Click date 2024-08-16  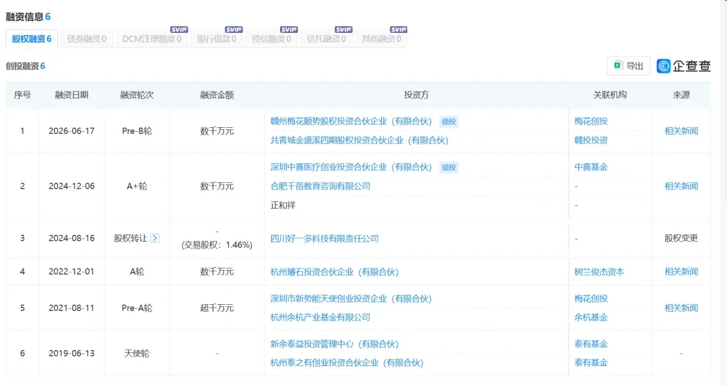tap(71, 238)
